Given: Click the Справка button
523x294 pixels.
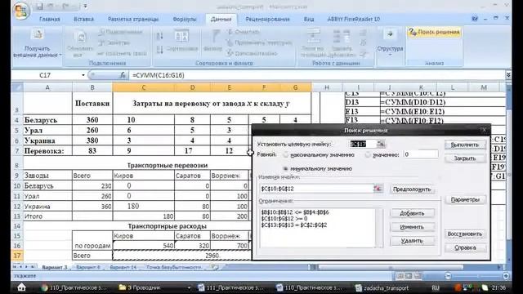Looking at the screenshot, I should coord(465,247).
